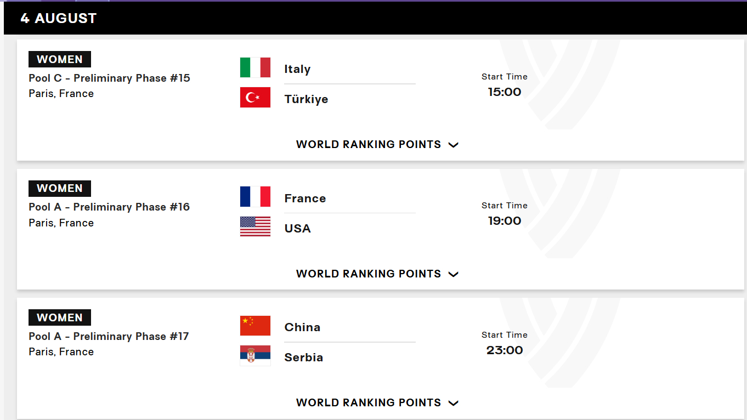Open the Türkiye team name link
This screenshot has height=420, width=747.
(306, 99)
